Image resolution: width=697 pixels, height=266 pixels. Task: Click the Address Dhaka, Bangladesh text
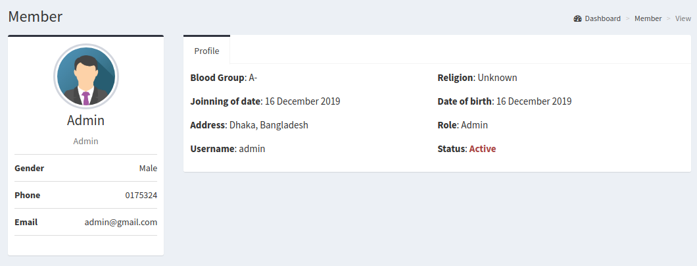pos(269,125)
